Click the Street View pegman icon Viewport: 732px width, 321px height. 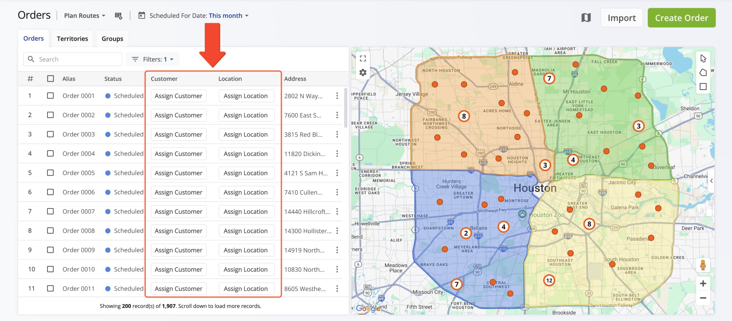point(703,265)
